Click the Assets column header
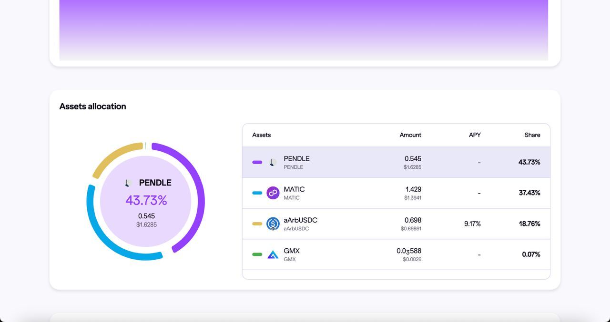The height and width of the screenshot is (322, 610). click(x=261, y=135)
